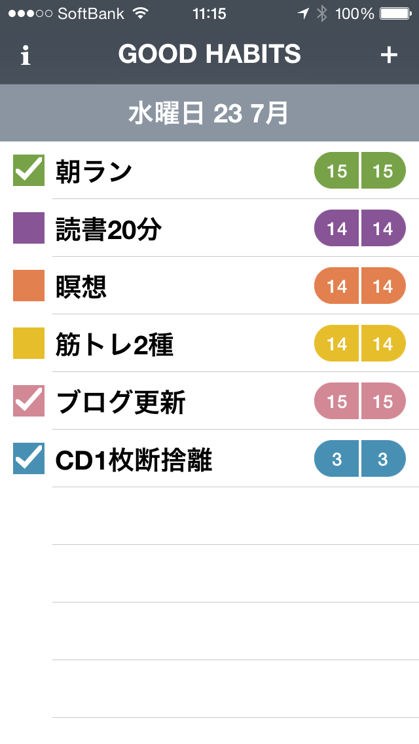This screenshot has height=744, width=419.
Task: Tap the yellow 14 streak badge for 筋トレ2種
Action: tap(360, 344)
